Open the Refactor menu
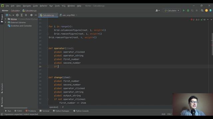This screenshot has height=119, width=213. tap(44, 6)
